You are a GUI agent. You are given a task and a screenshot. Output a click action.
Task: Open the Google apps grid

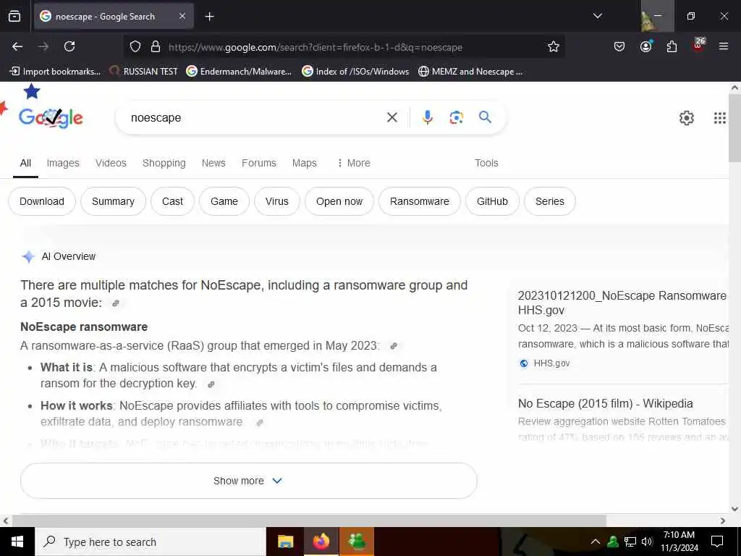tap(719, 118)
